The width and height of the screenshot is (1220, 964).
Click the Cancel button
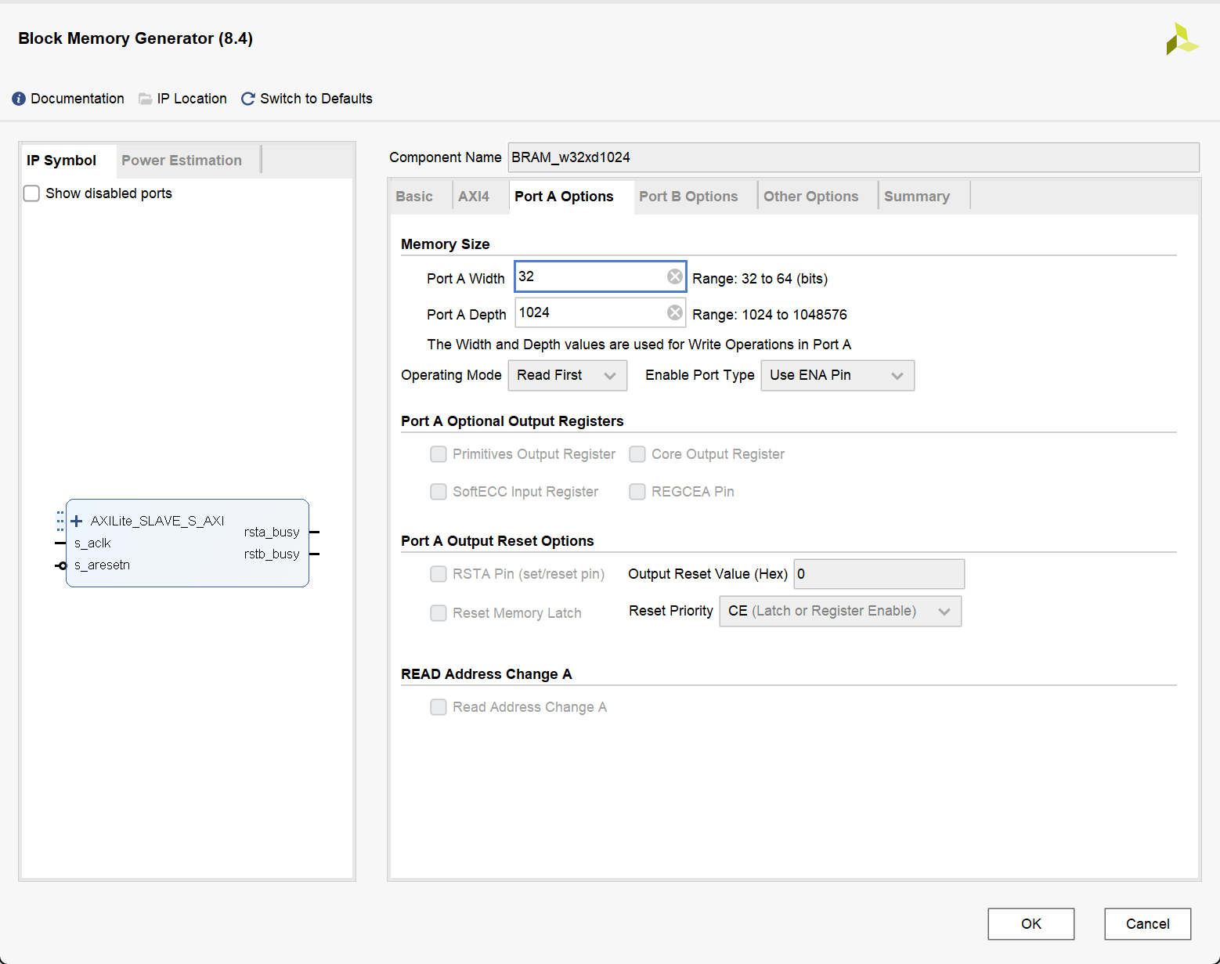(x=1148, y=924)
